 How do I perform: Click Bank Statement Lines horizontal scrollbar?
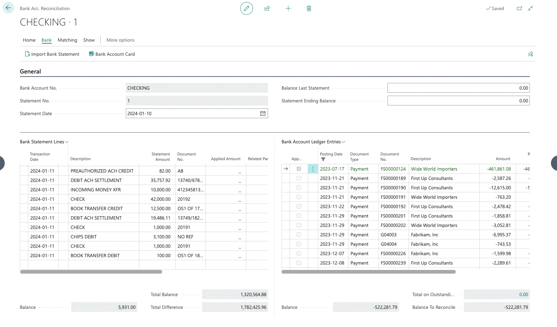click(91, 272)
